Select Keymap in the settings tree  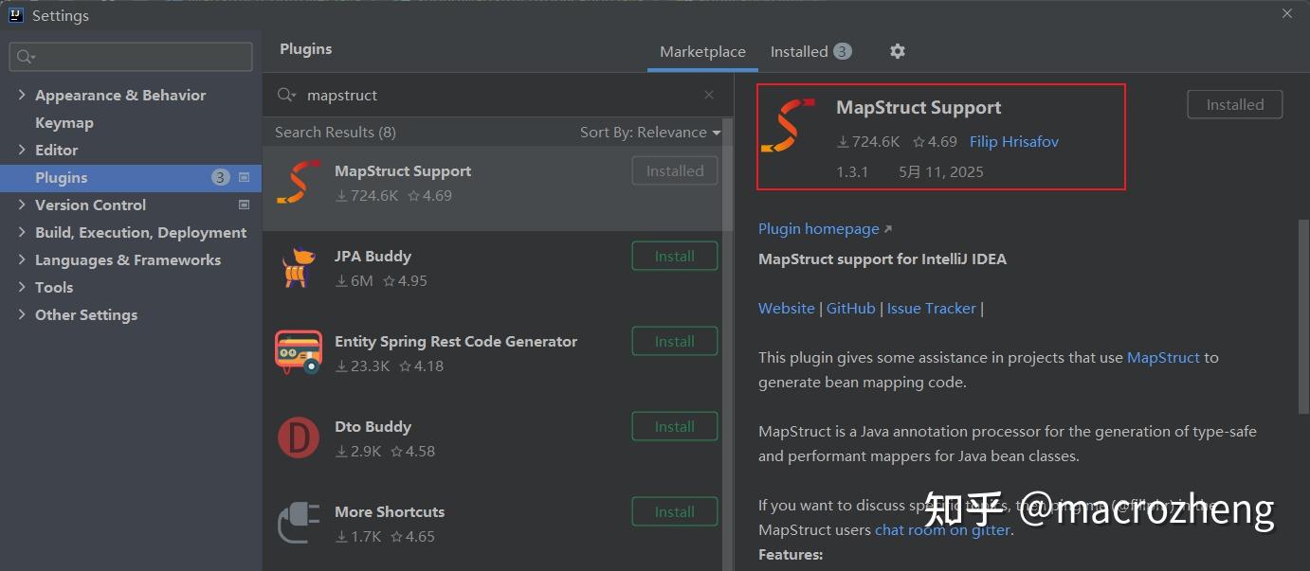64,122
